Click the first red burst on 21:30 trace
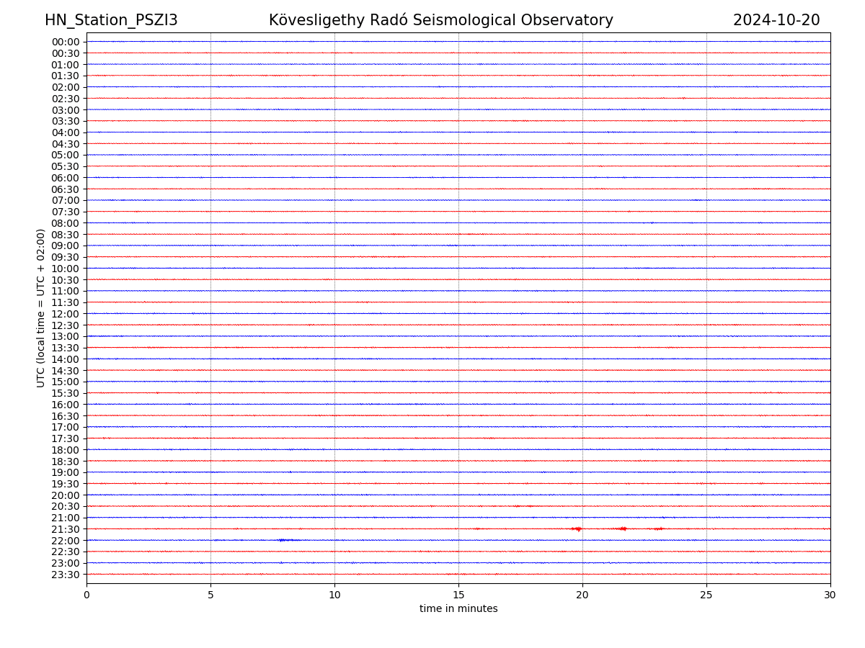This screenshot has height=648, width=865. [577, 529]
